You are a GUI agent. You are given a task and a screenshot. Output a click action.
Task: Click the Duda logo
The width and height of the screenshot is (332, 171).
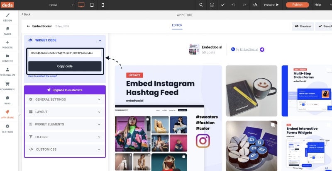pos(7,5)
